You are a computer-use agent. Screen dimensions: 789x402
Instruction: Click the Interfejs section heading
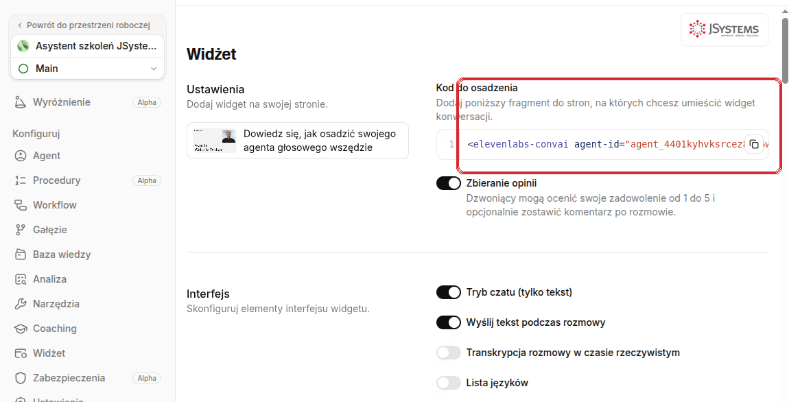[x=208, y=294]
